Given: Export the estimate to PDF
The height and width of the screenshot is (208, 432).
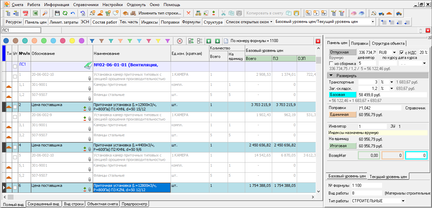Looking at the screenshot, I should 25,13.
